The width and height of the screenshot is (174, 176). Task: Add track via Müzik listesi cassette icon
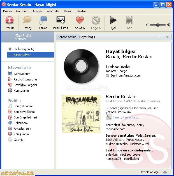[x=61, y=20]
